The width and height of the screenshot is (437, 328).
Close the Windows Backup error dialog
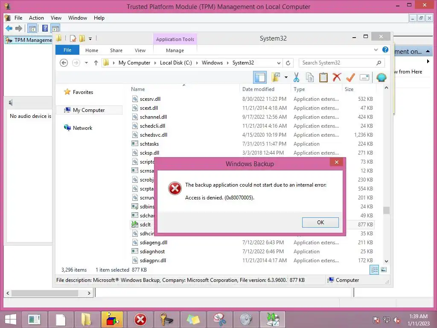337,162
